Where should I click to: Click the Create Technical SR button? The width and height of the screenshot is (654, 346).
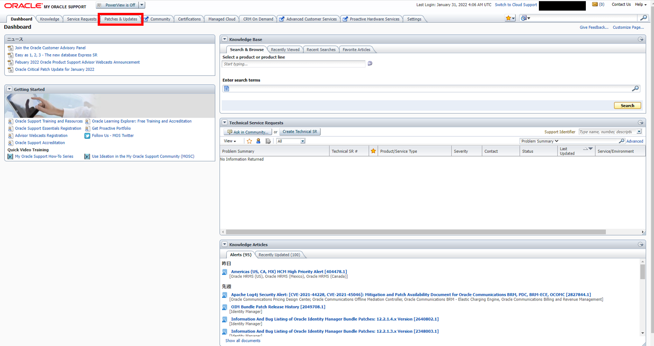300,131
